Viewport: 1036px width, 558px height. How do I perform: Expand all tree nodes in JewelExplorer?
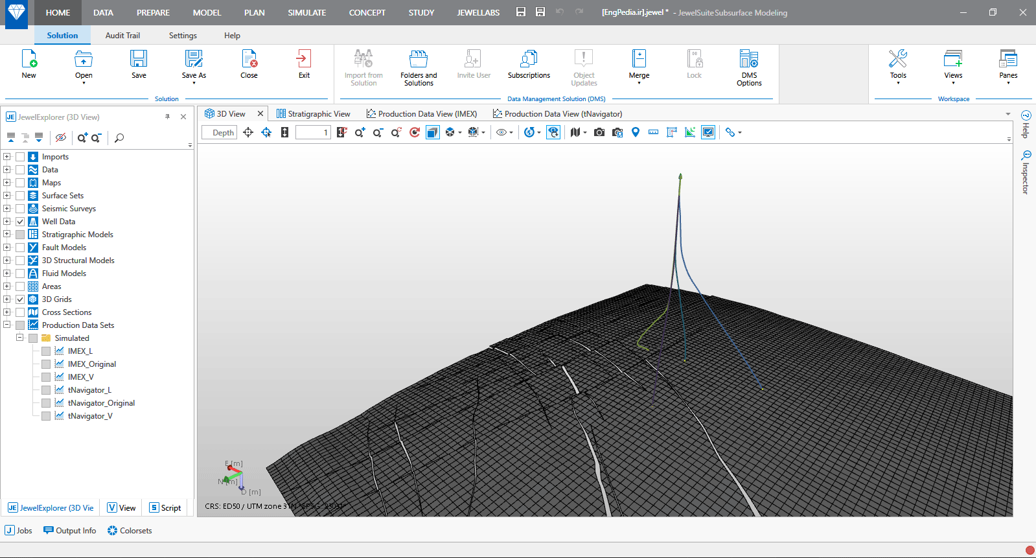pos(39,137)
